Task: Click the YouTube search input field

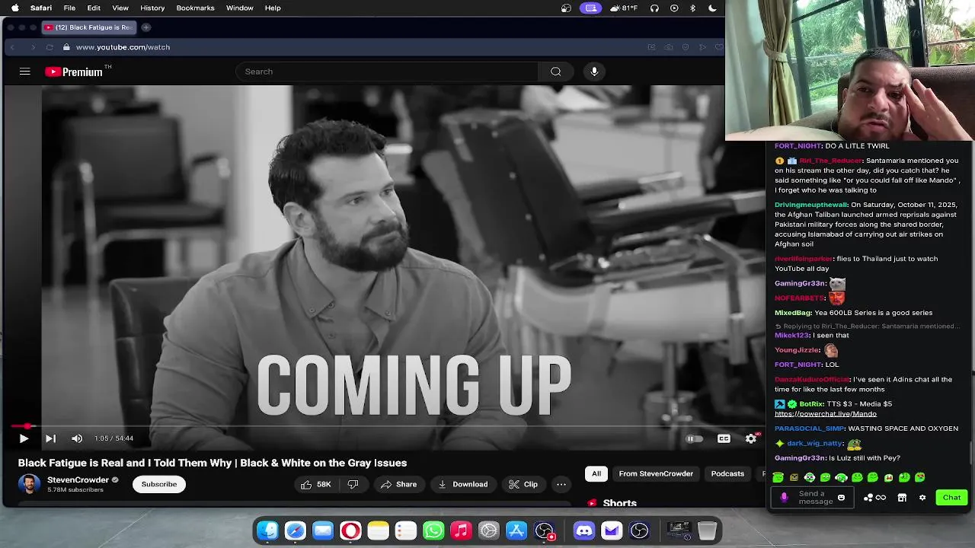Action: (x=387, y=72)
